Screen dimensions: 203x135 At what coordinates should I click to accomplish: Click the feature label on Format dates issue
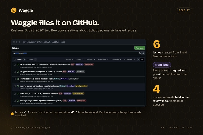pyautogui.click(x=56, y=79)
